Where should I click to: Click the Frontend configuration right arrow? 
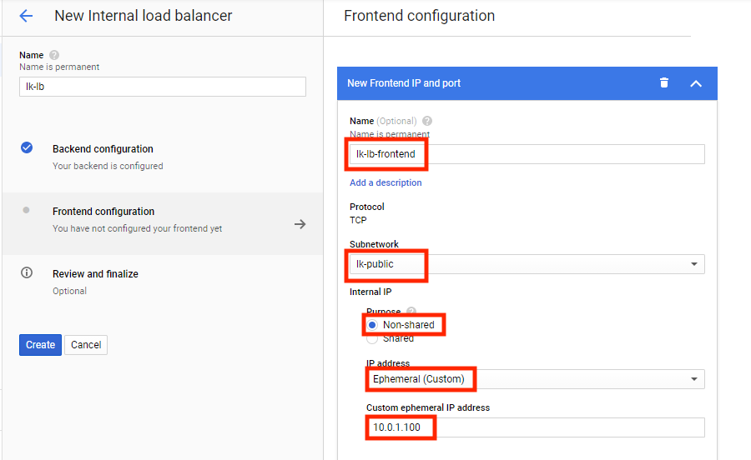coord(300,224)
